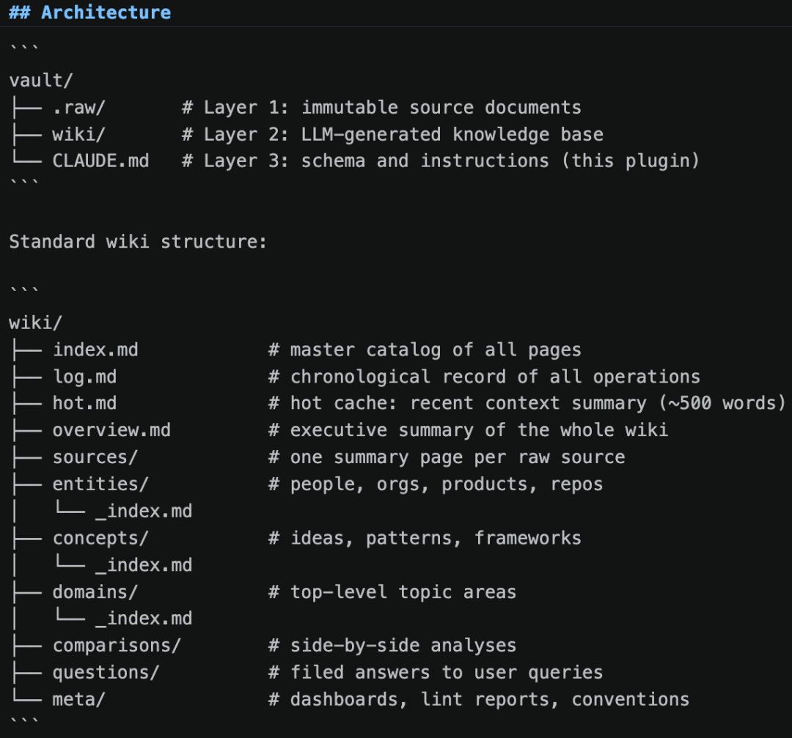
Task: Click the log.md file entry
Action: tap(84, 377)
